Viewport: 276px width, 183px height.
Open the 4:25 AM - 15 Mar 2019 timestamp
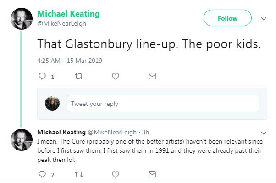(70, 61)
